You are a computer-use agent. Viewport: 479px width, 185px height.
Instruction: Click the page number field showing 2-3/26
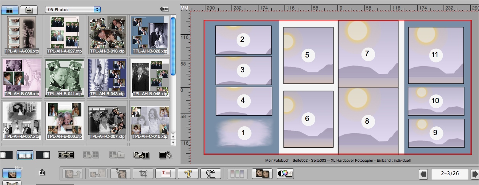449,174
